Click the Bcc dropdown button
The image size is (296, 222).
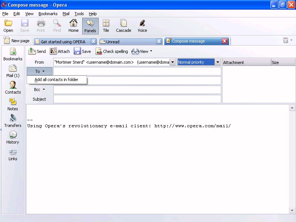pyautogui.click(x=40, y=90)
